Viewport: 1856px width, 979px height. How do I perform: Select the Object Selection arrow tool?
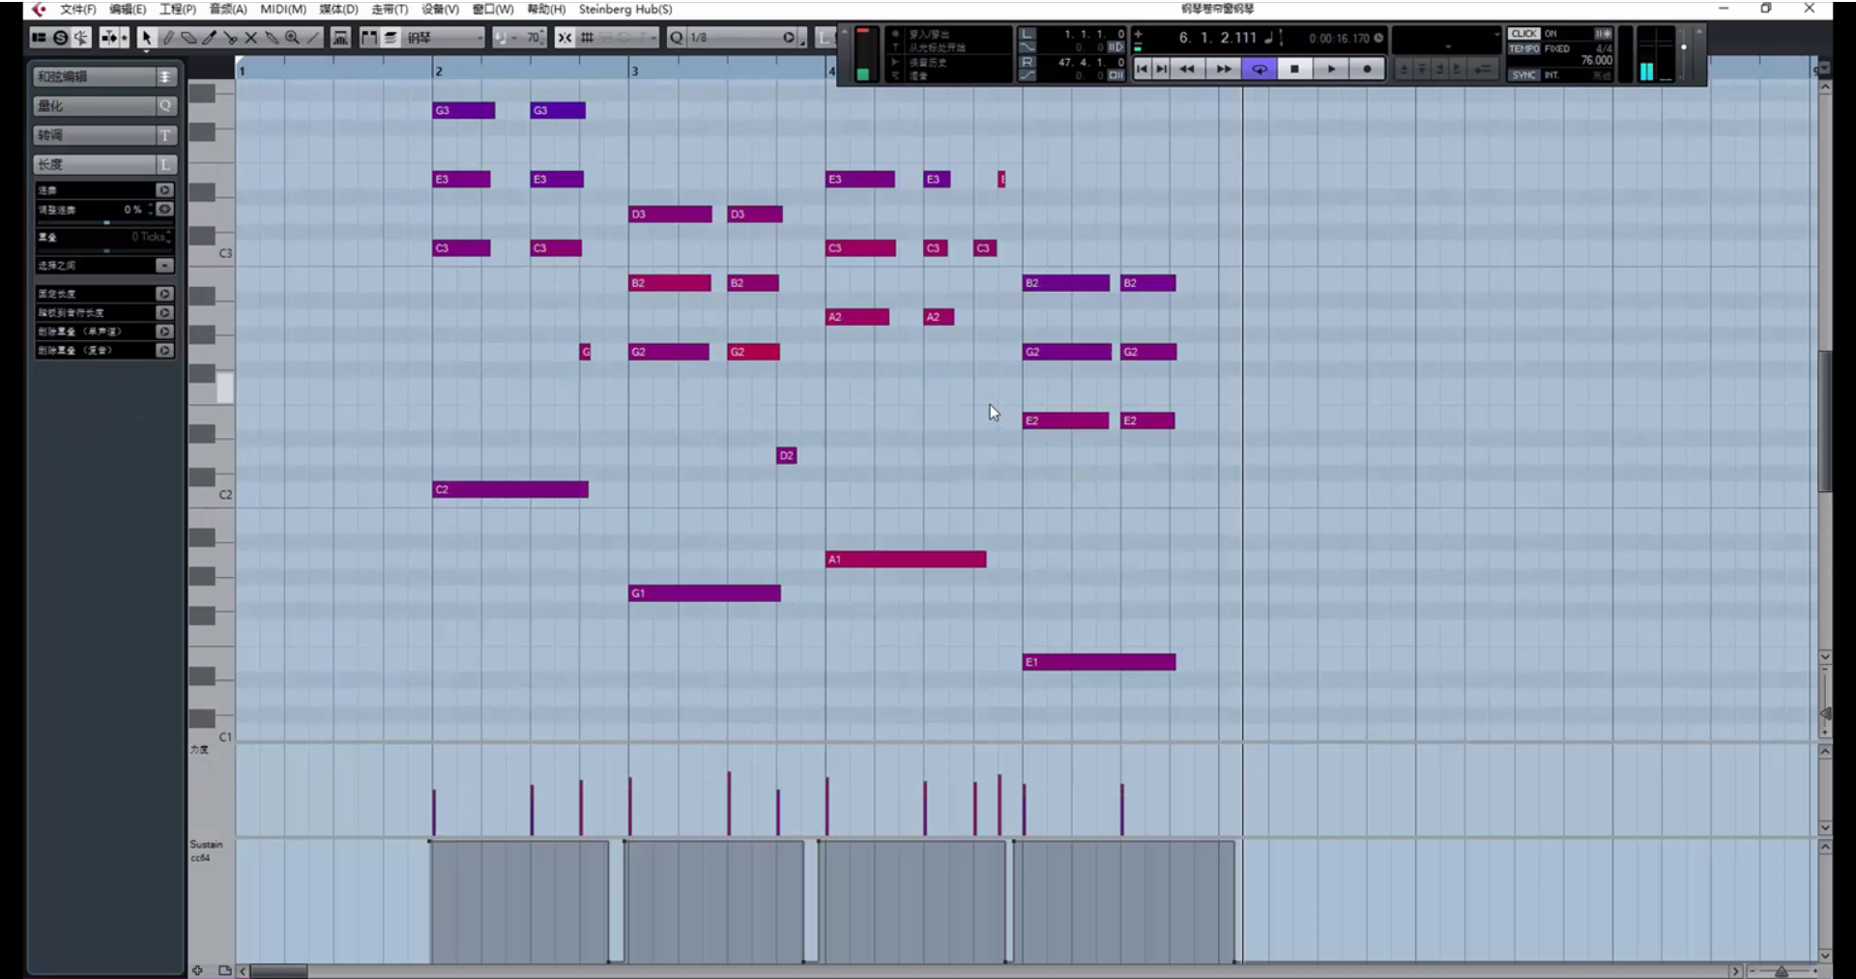[146, 38]
